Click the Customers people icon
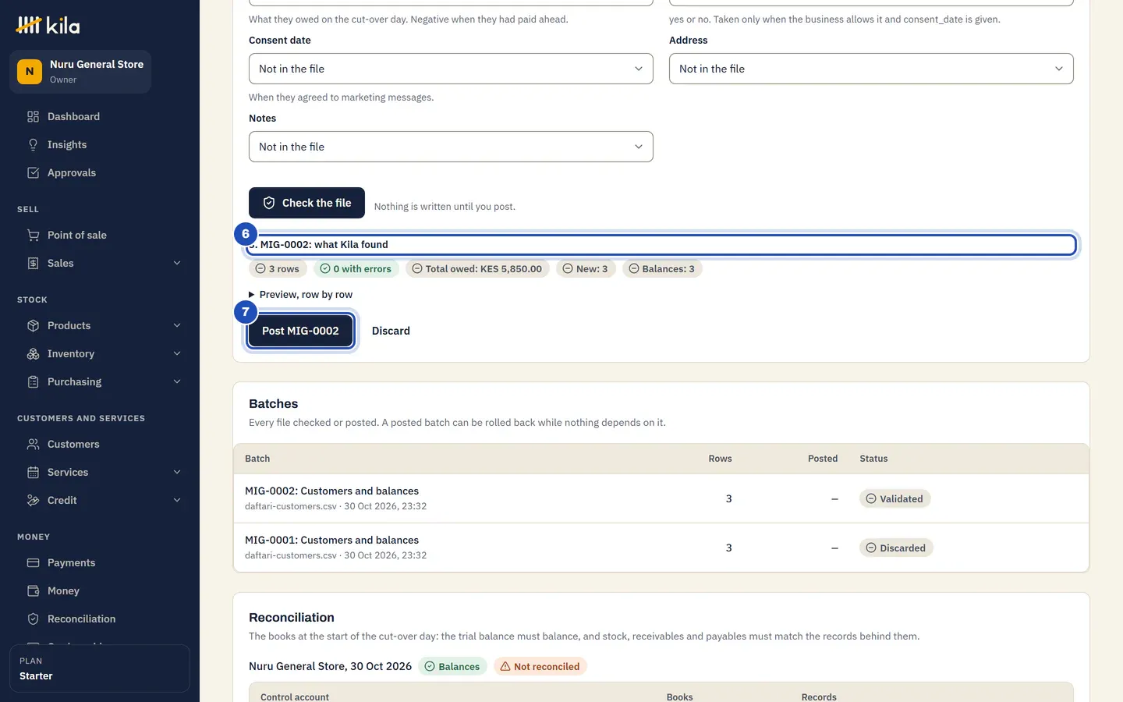Viewport: 1123px width, 702px height. (33, 444)
